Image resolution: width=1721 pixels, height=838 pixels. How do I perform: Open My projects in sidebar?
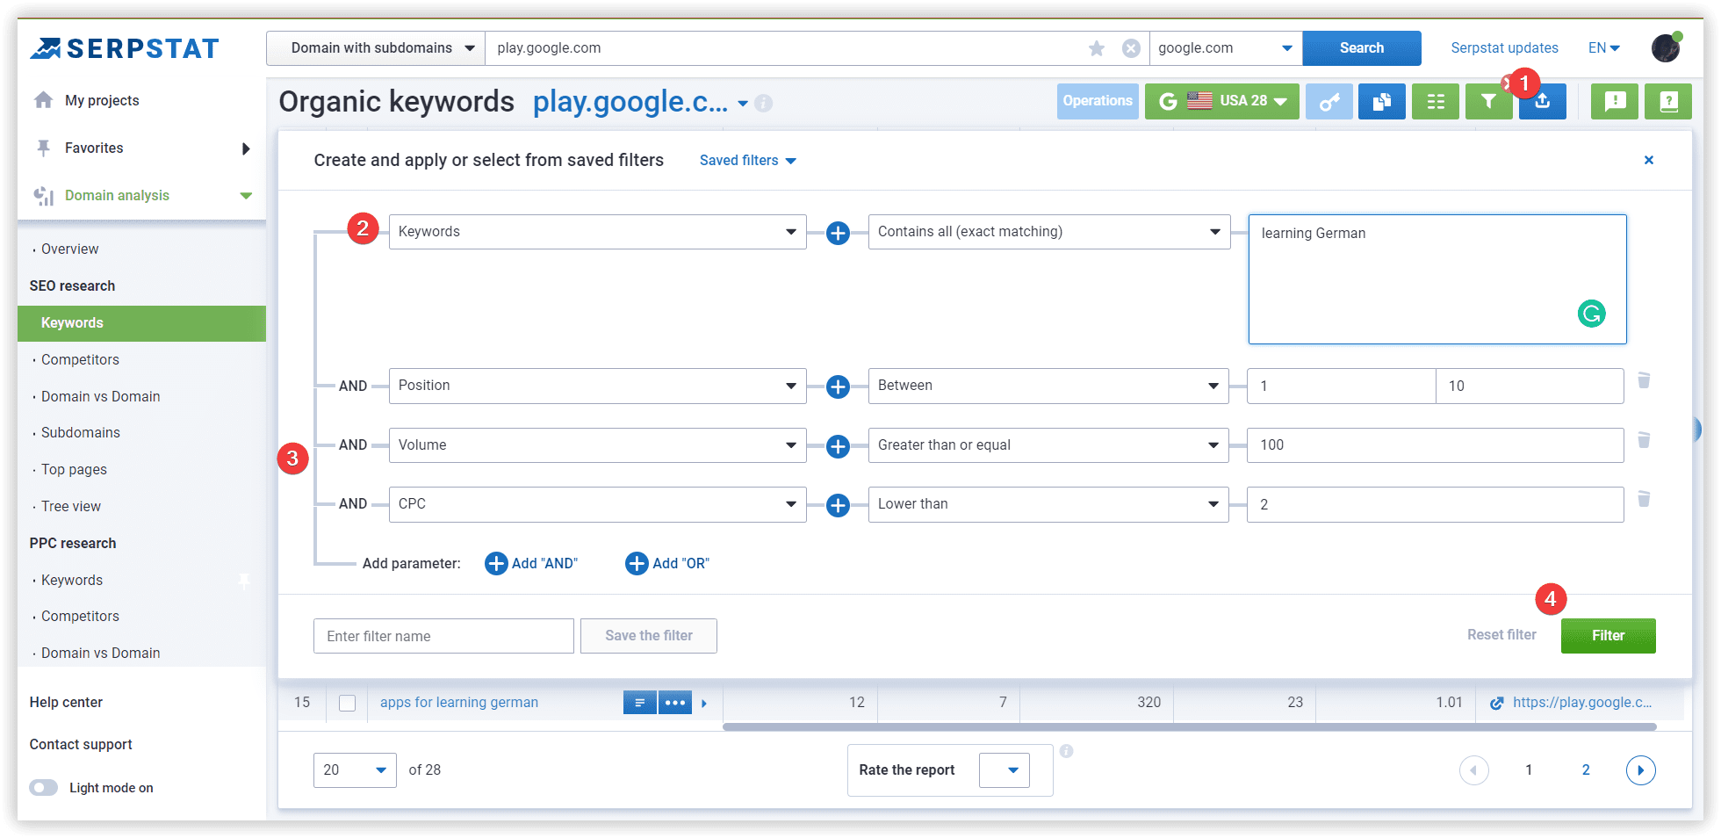tap(102, 101)
